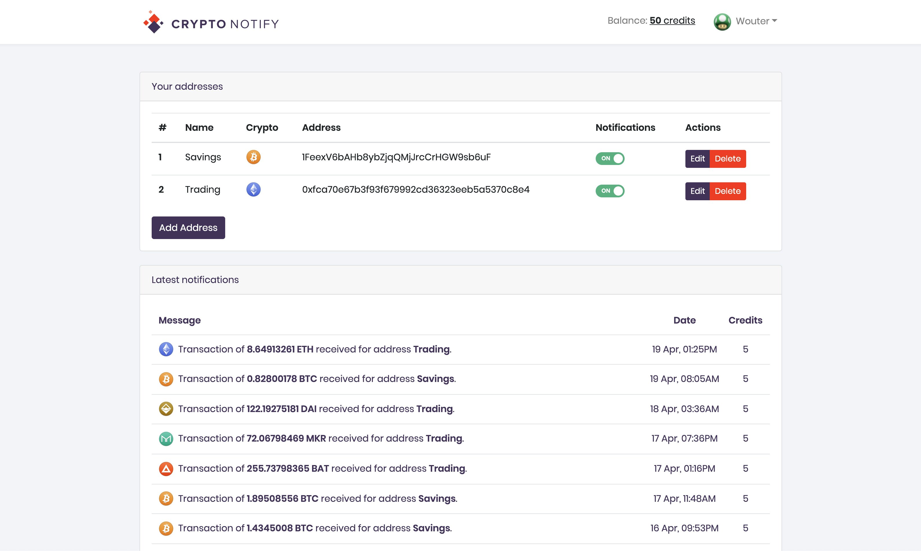Click the BTC icon for the 0.82800178 transaction
Screen dimensions: 921x551
(x=166, y=379)
